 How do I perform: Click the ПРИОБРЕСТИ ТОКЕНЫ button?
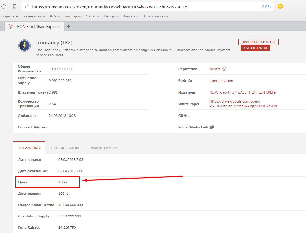click(x=258, y=42)
